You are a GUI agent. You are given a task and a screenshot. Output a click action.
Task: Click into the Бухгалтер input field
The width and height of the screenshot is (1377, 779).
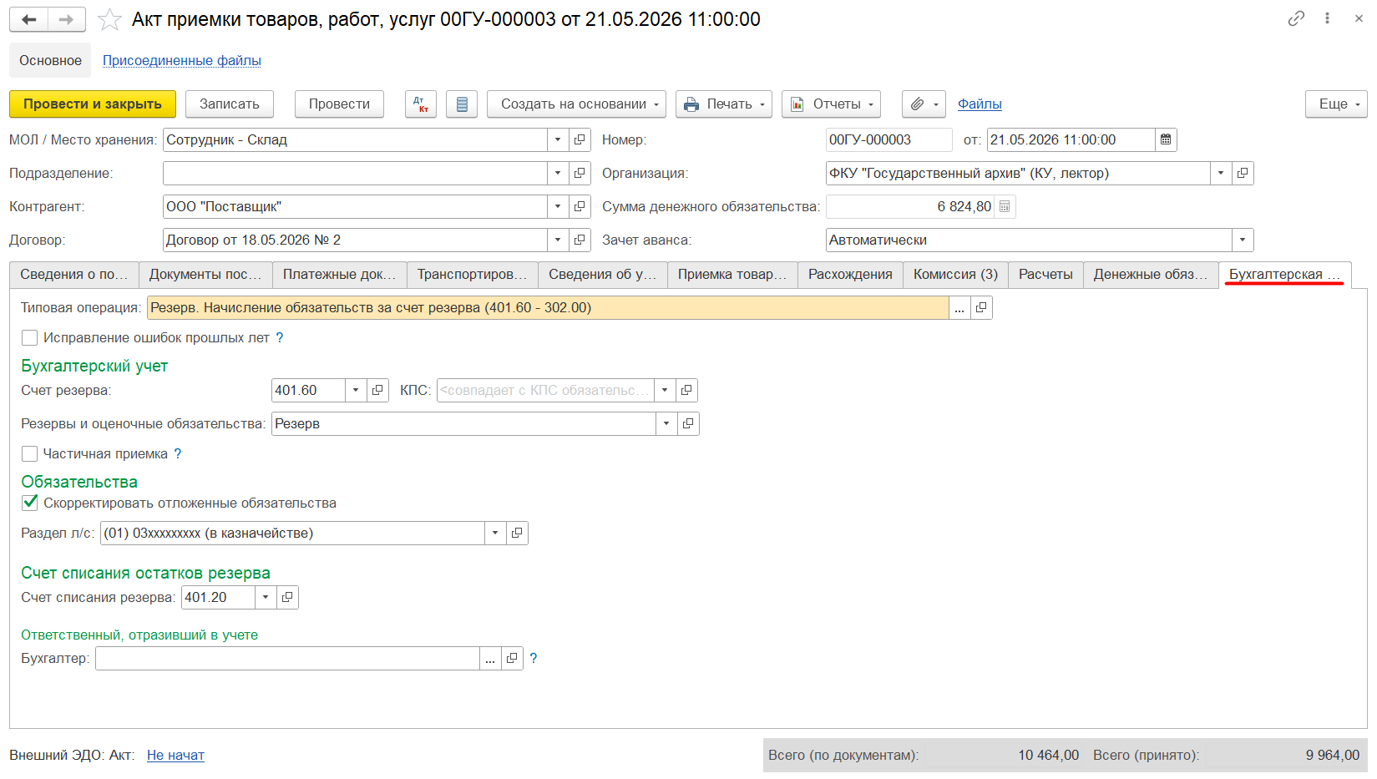[287, 659]
